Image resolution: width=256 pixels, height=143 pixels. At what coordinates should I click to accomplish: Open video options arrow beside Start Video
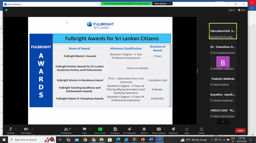tap(32, 129)
